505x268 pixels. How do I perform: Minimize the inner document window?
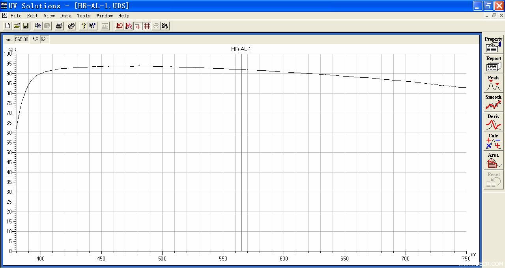[x=487, y=16]
